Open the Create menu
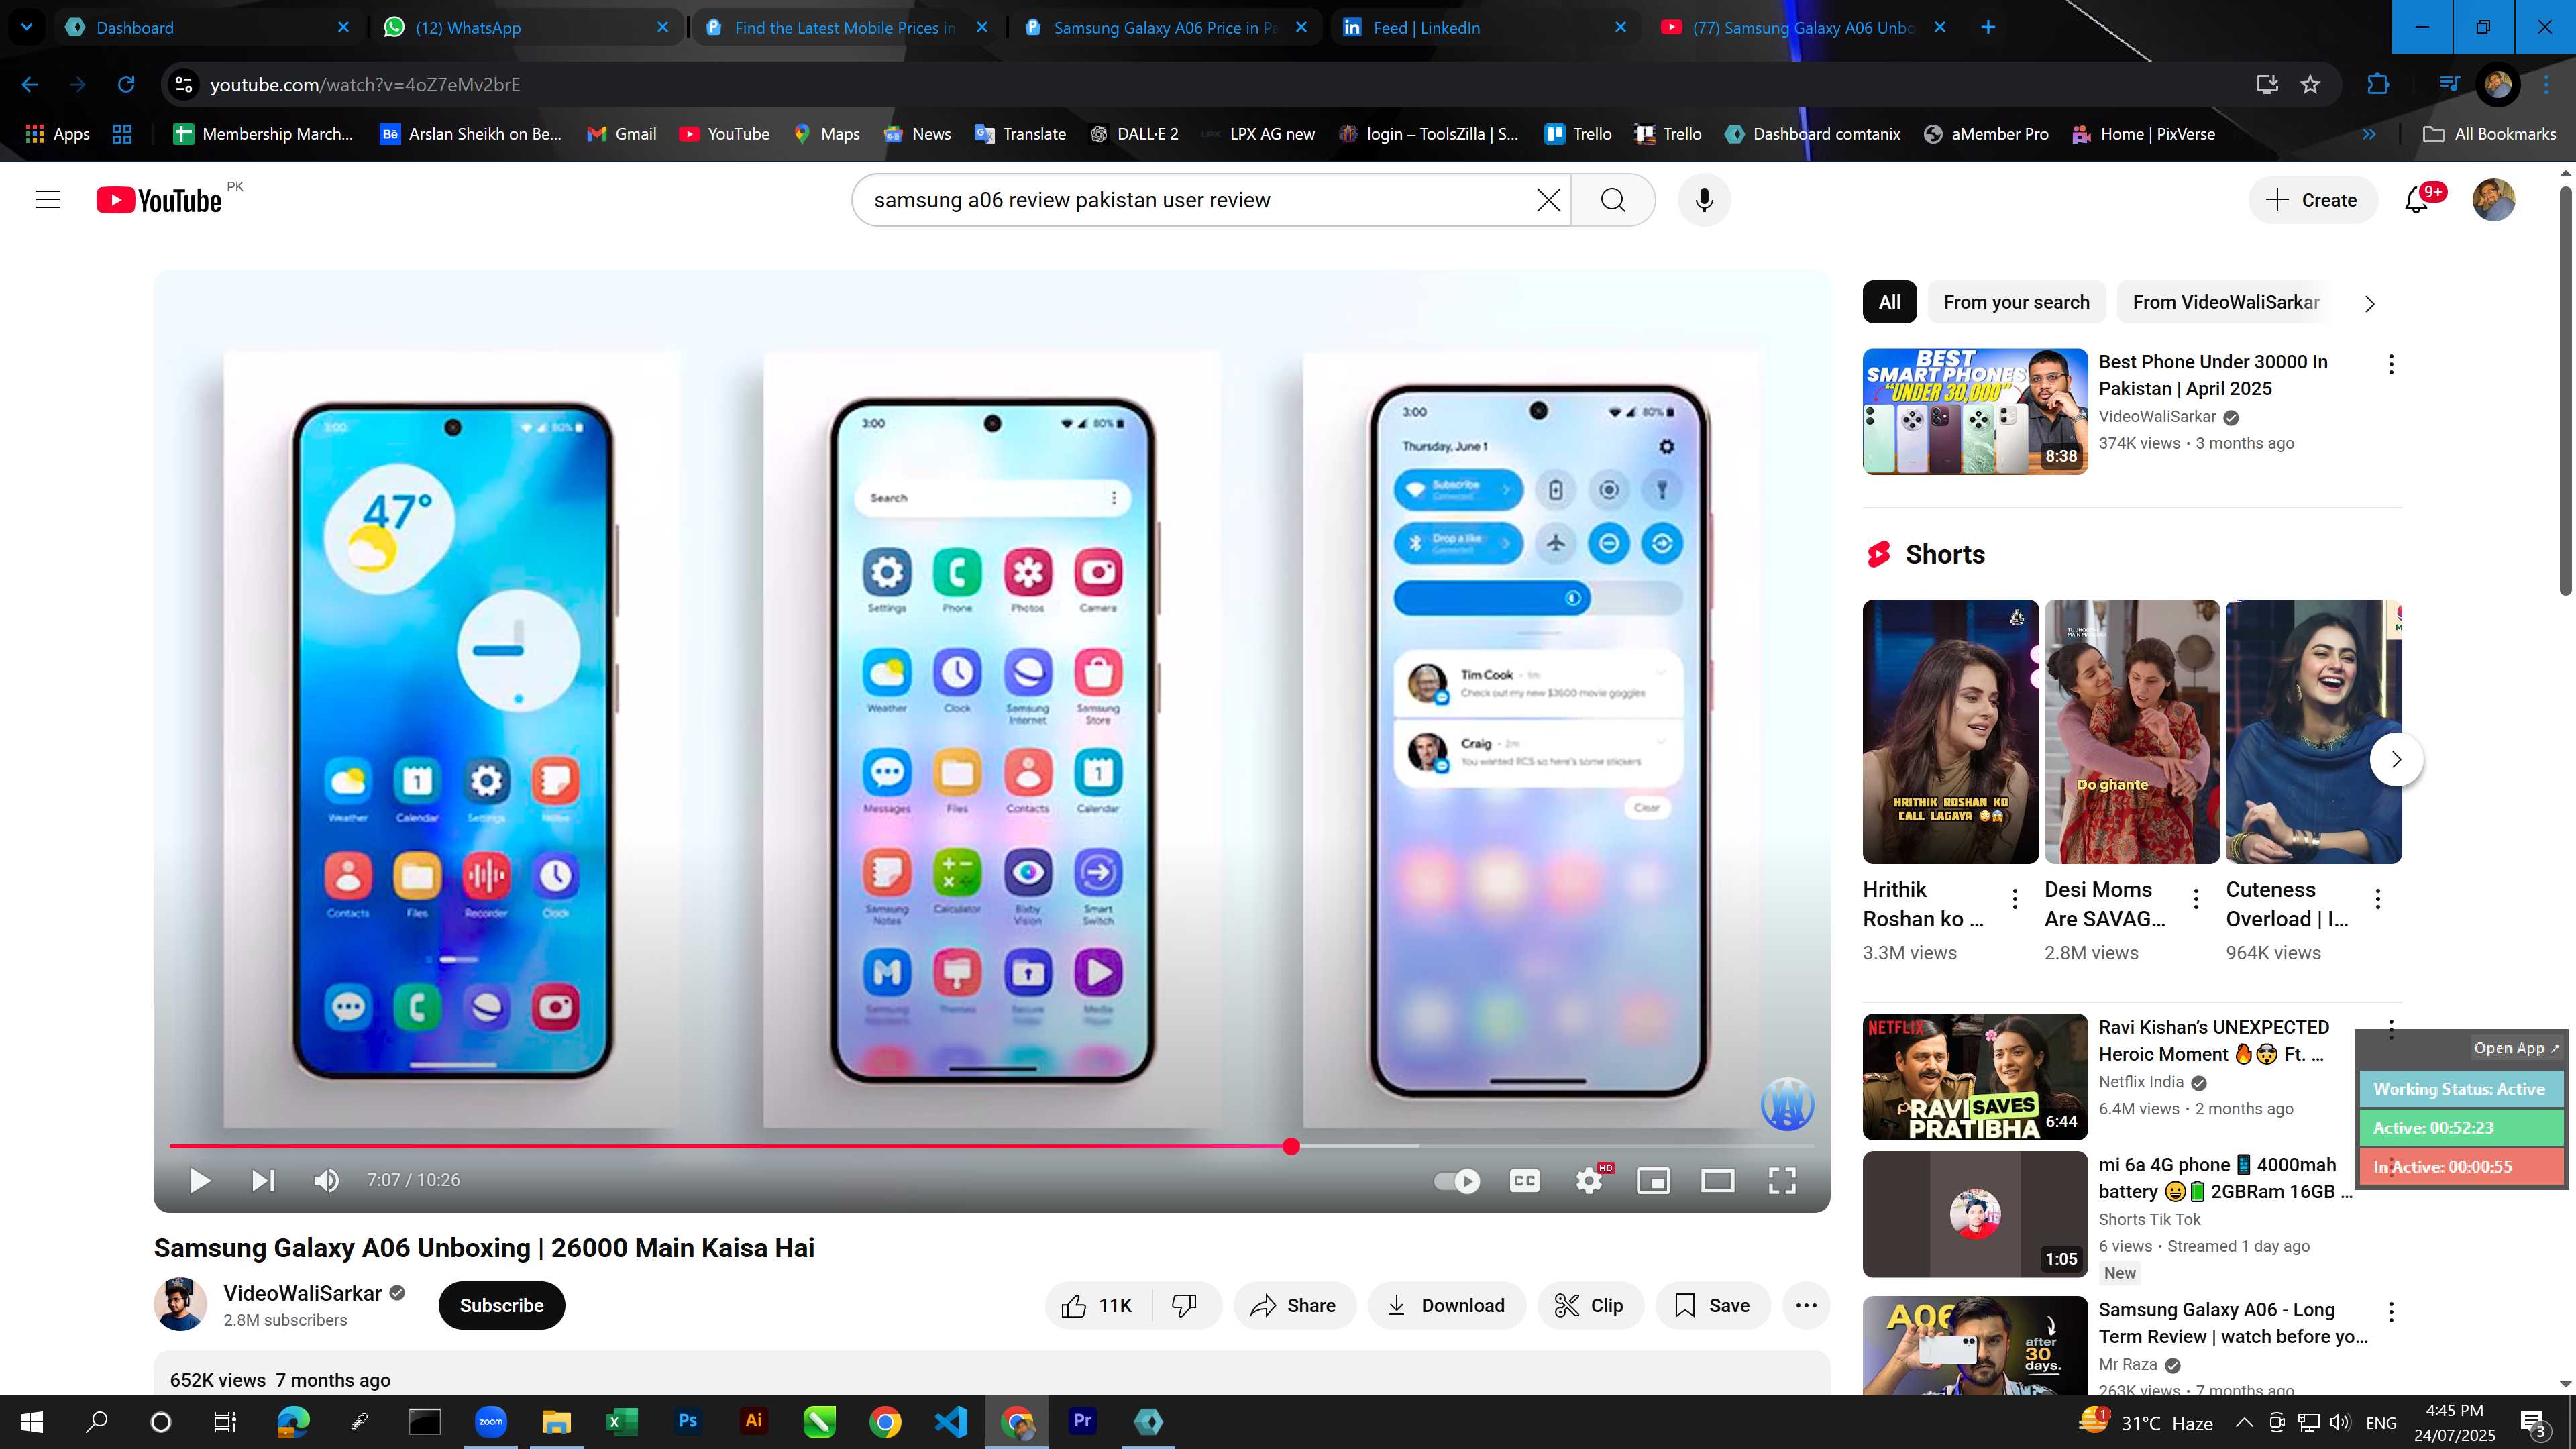Screen dimensions: 2576x1449 2312,200
